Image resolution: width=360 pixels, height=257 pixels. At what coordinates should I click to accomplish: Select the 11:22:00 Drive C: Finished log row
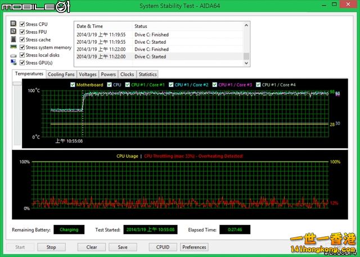click(159, 49)
